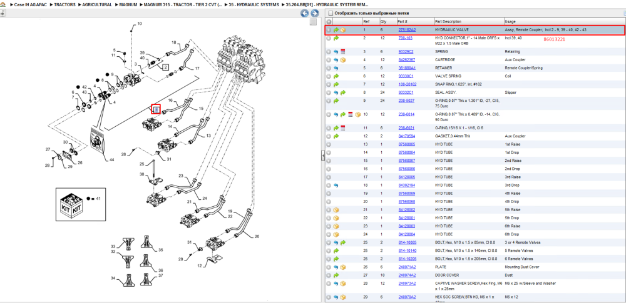Toggle selection circle for ref 20 HYD TUBE row
Viewport: 626px width, 303px height.
[x=329, y=201]
